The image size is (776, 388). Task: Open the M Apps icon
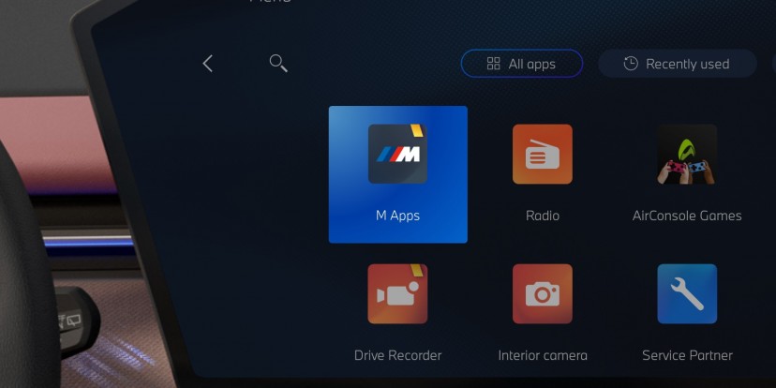pos(397,154)
